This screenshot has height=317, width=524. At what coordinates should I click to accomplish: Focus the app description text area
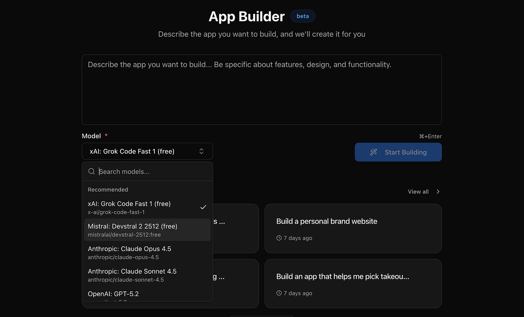point(262,90)
